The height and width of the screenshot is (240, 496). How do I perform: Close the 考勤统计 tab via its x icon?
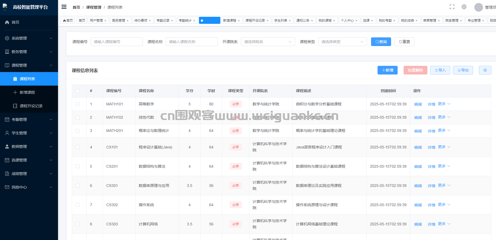pos(194,21)
